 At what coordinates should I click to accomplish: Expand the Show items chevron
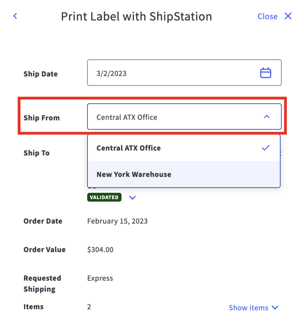[275, 308]
